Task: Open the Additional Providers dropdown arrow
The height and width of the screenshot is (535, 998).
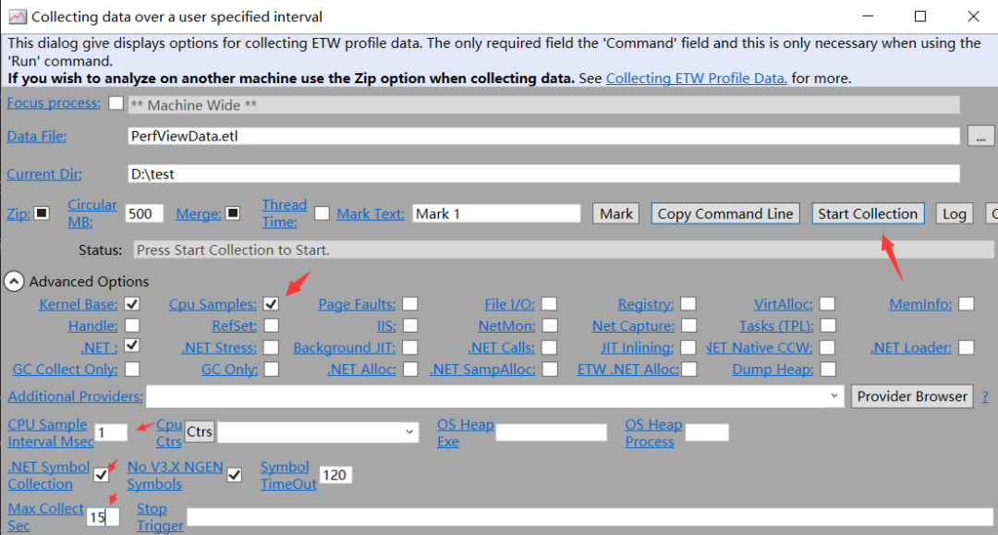Action: tap(834, 395)
